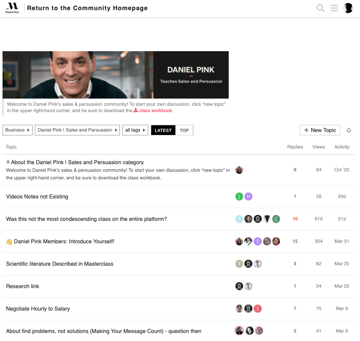
Task: Click the pinned topic excerpt text
Action: pos(118,174)
